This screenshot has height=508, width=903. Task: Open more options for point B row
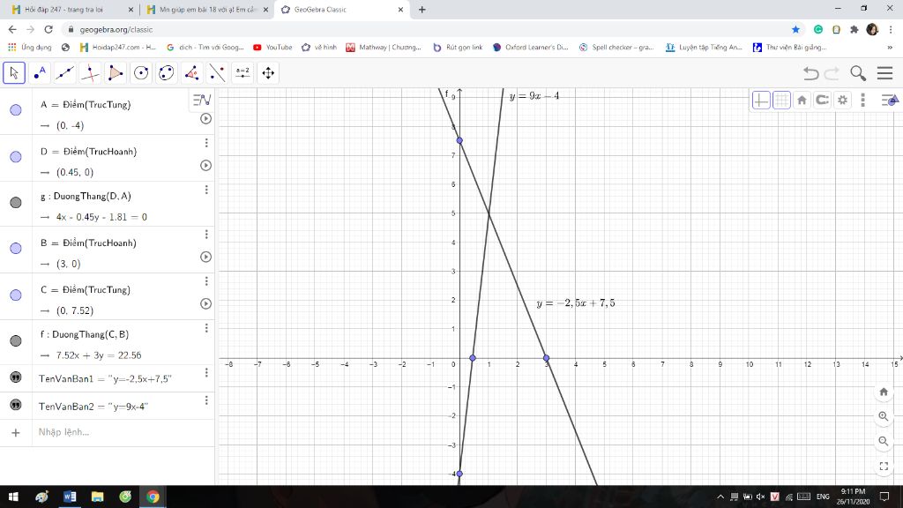[206, 235]
